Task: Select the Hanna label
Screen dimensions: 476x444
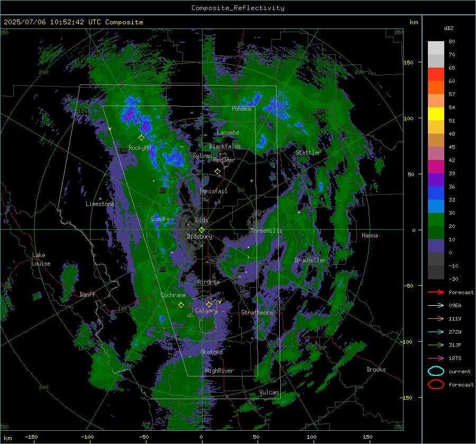Action: (x=370, y=235)
